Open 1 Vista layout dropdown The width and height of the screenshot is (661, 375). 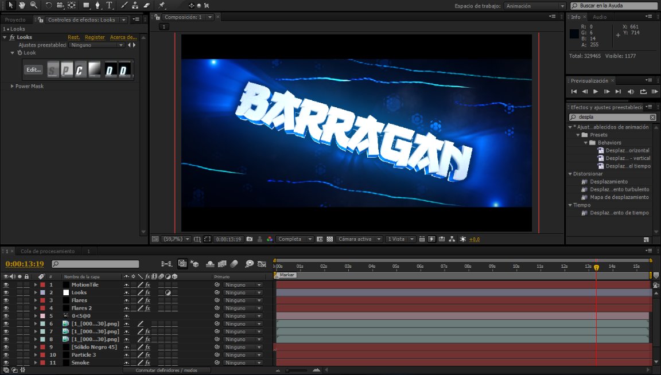point(401,239)
